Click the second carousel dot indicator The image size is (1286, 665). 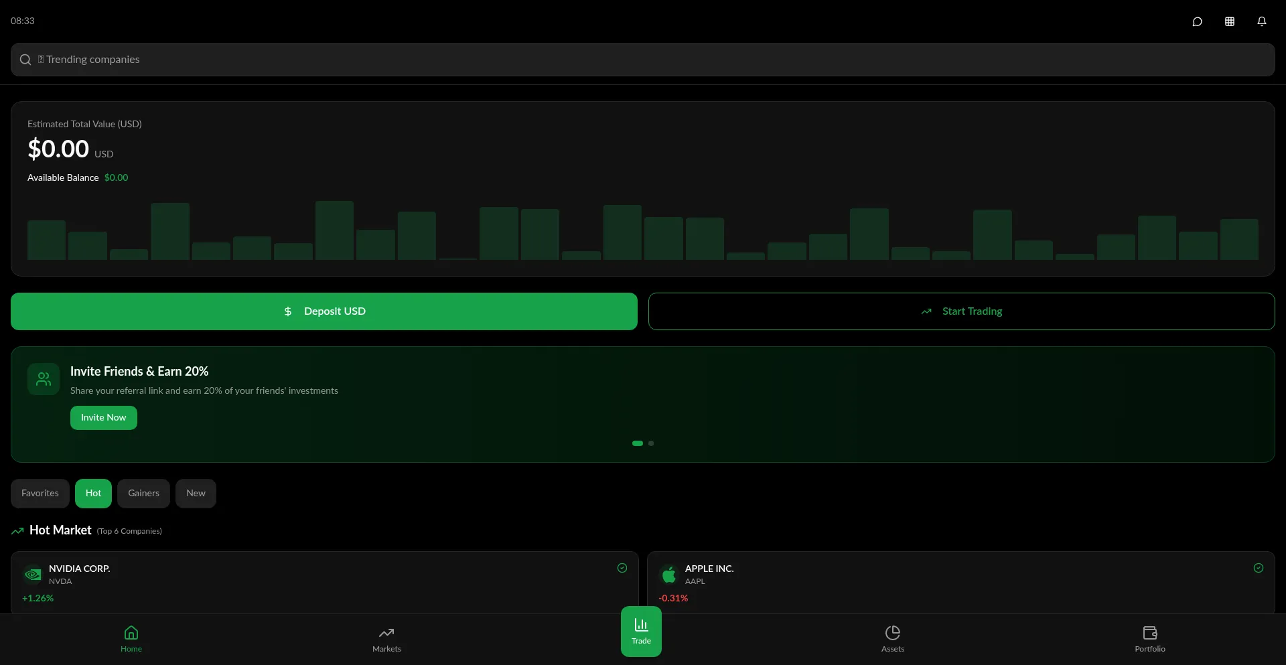tap(650, 443)
